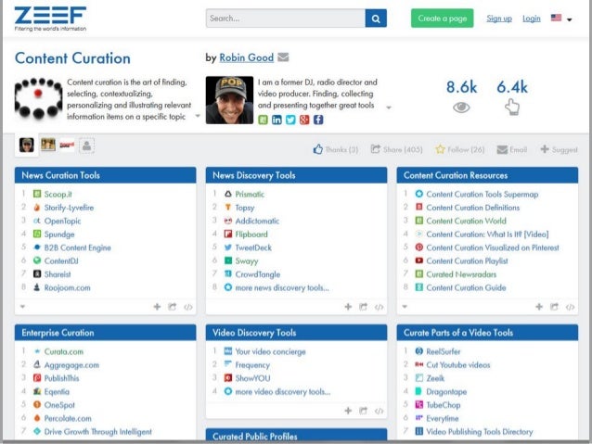Screen dimensions: 592x444
Task: Add link to News Curation Tools block
Action: (157, 307)
